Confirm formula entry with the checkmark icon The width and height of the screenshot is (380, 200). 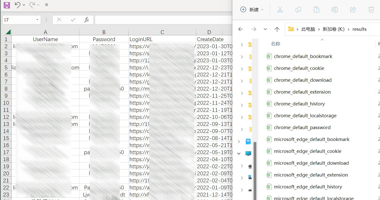(73, 20)
